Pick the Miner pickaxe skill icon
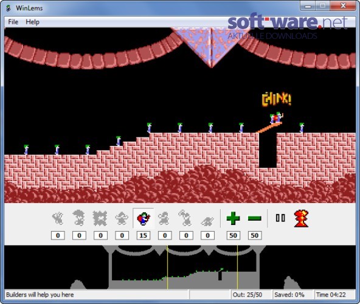Image resolution: width=360 pixels, height=304 pixels. (185, 218)
